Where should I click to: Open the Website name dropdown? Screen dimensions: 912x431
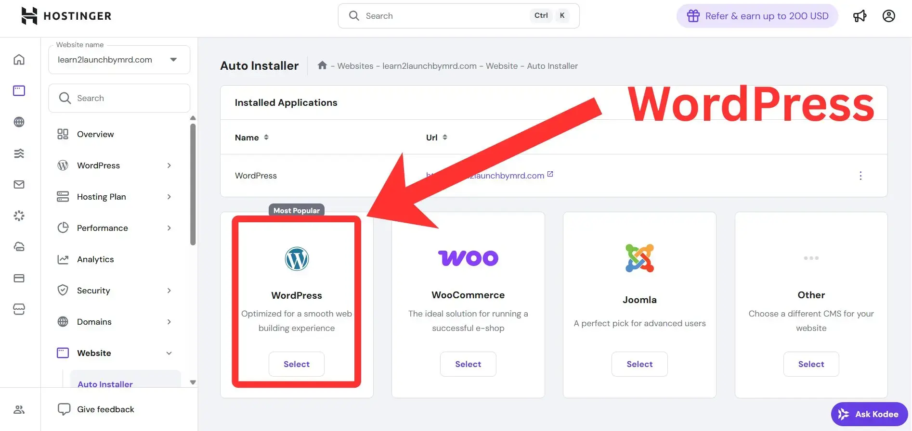[119, 60]
